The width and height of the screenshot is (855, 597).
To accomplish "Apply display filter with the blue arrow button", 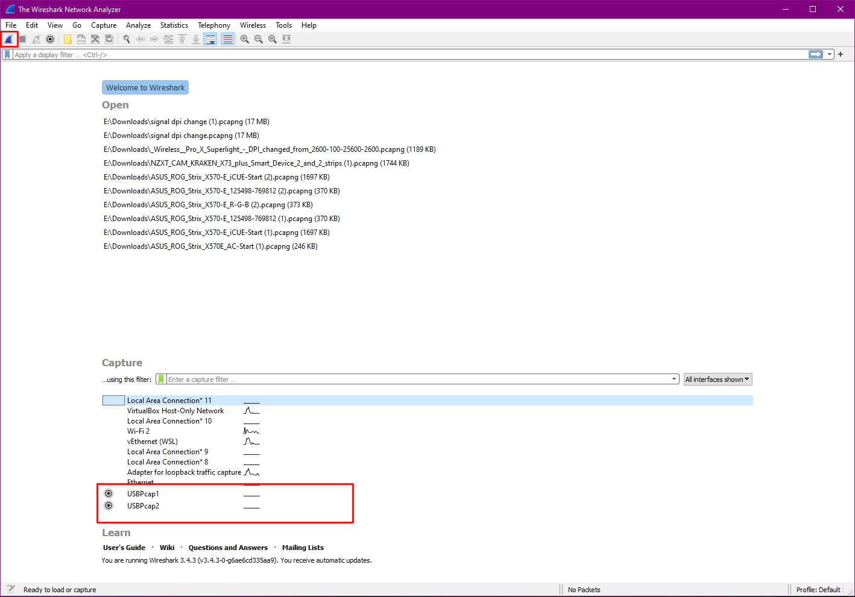I will click(816, 54).
